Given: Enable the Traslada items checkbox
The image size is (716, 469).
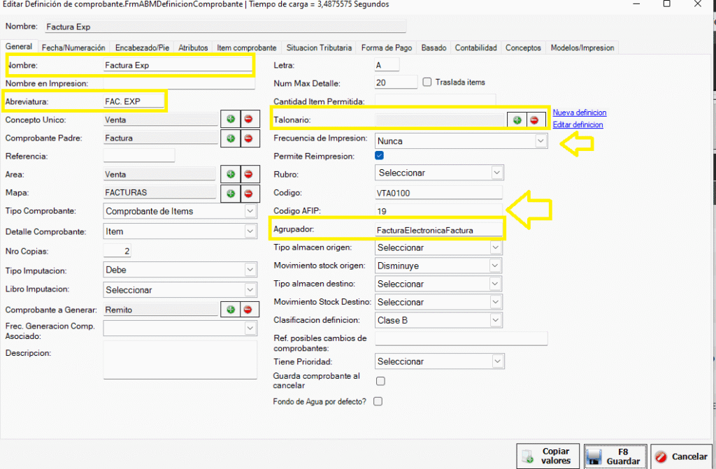Looking at the screenshot, I should coord(428,82).
